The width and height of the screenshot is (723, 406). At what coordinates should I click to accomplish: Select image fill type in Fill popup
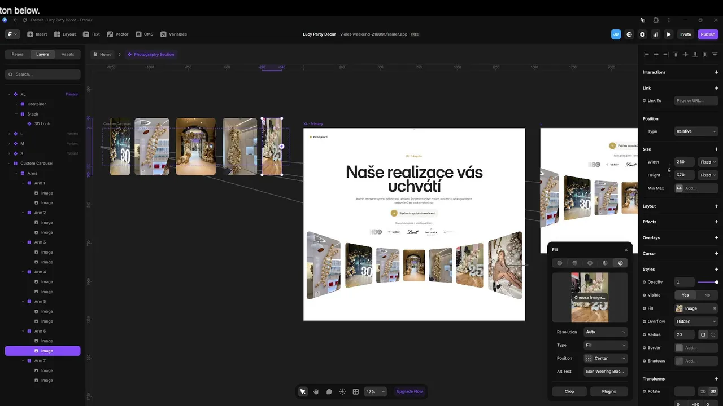[620, 263]
